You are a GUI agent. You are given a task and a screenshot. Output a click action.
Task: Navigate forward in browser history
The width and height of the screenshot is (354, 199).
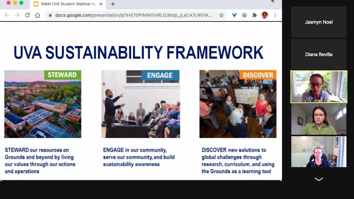[x=17, y=15]
